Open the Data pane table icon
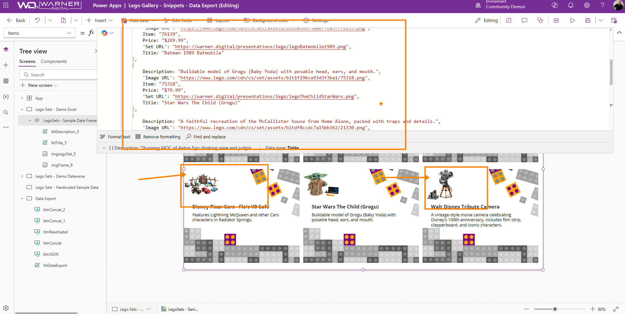This screenshot has height=314, width=625. point(6,81)
